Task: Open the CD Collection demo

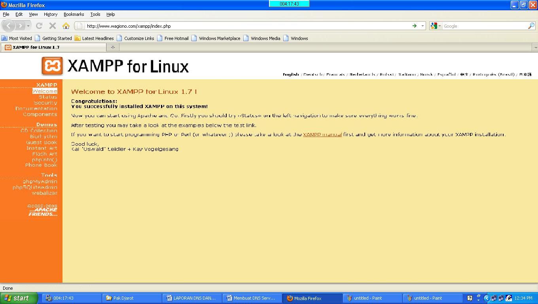Action: click(x=39, y=131)
